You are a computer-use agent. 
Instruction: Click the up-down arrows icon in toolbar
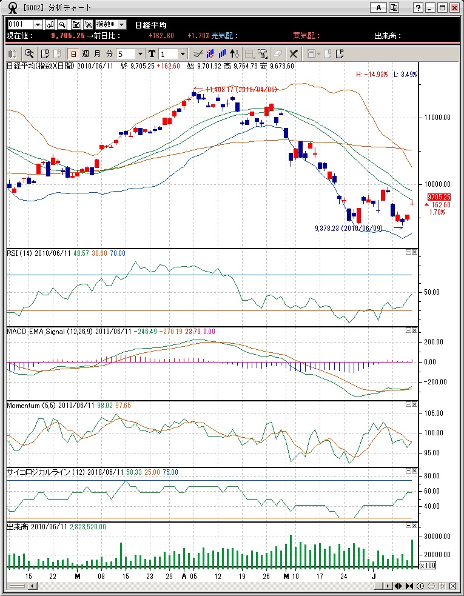pos(235,53)
